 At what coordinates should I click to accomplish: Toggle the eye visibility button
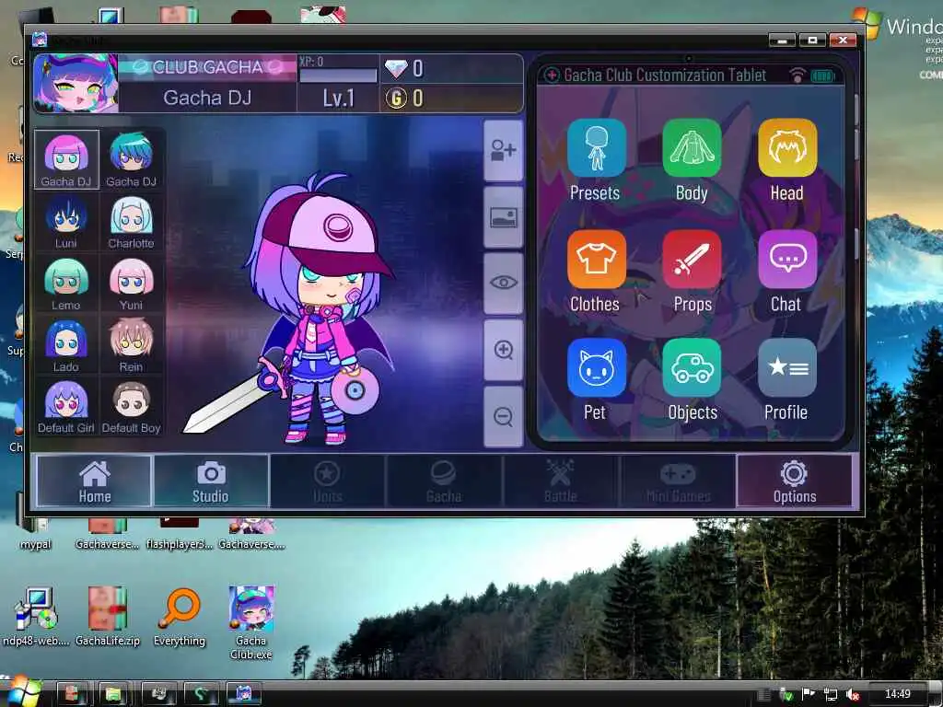504,284
